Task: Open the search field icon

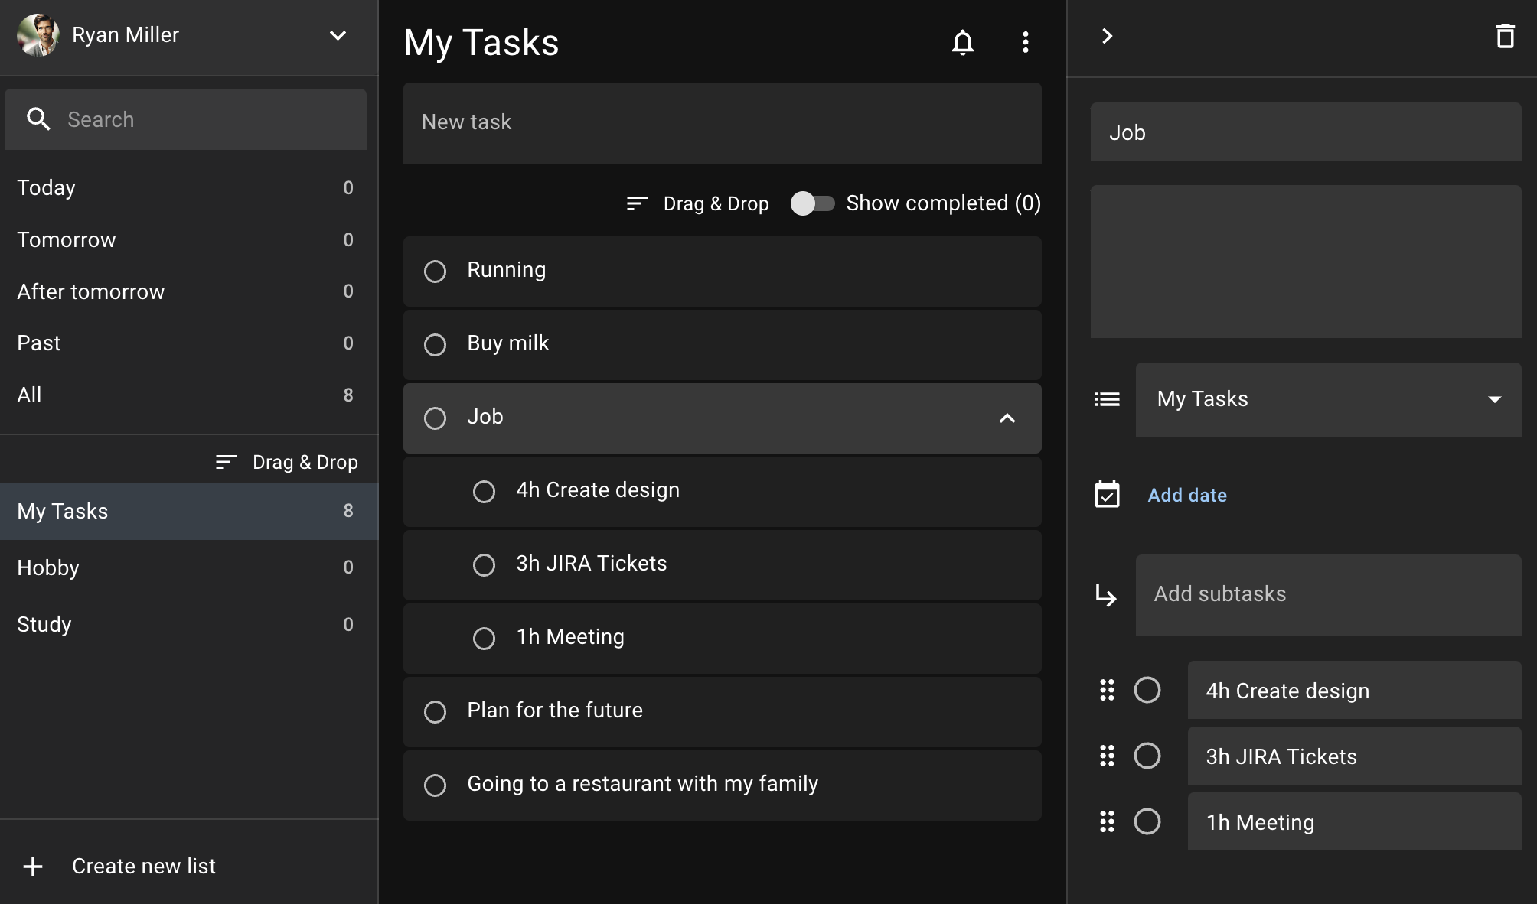Action: (39, 119)
